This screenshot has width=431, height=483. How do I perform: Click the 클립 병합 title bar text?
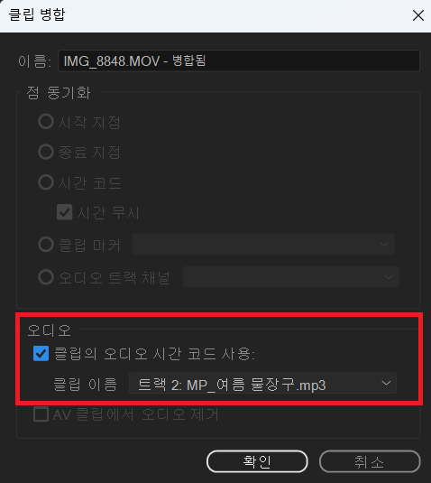(x=37, y=14)
